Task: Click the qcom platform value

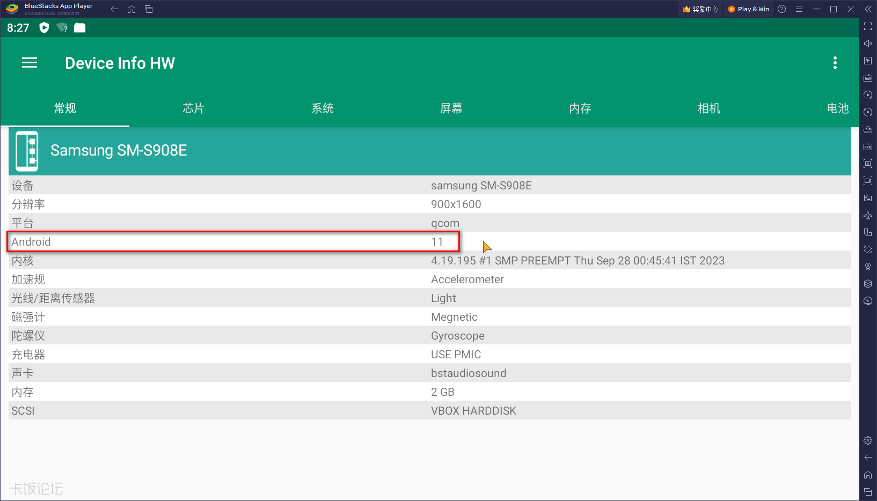Action: [445, 223]
